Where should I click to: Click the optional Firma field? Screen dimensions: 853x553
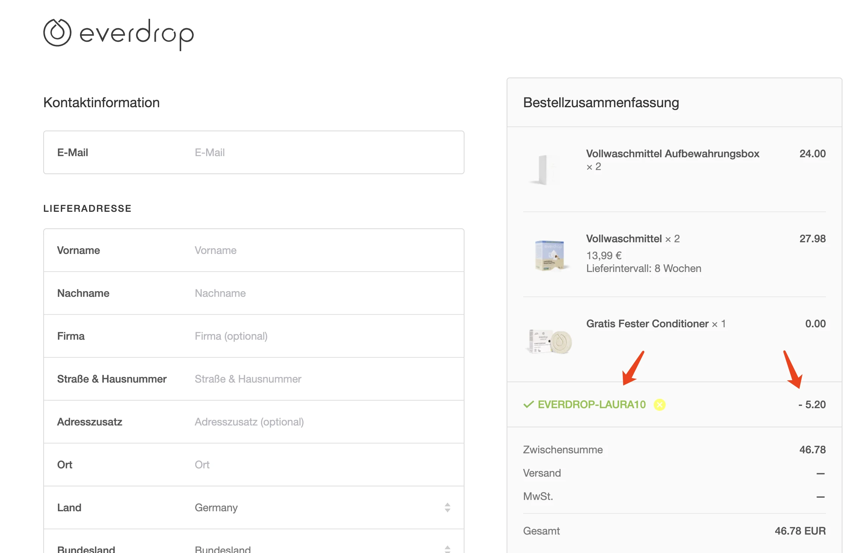(x=254, y=336)
